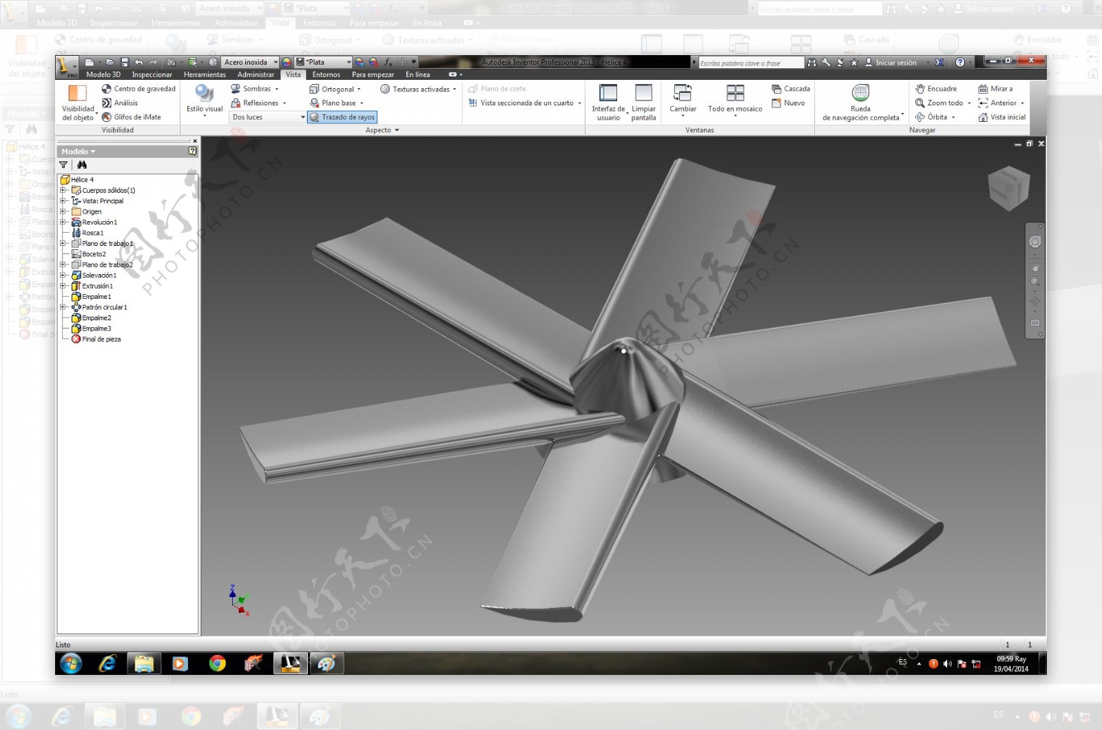Open the fx parameters tool
This screenshot has width=1102, height=730.
(389, 62)
